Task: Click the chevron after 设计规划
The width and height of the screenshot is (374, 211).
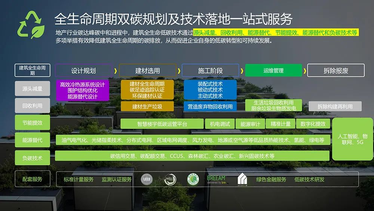Action: pyautogui.click(x=116, y=70)
